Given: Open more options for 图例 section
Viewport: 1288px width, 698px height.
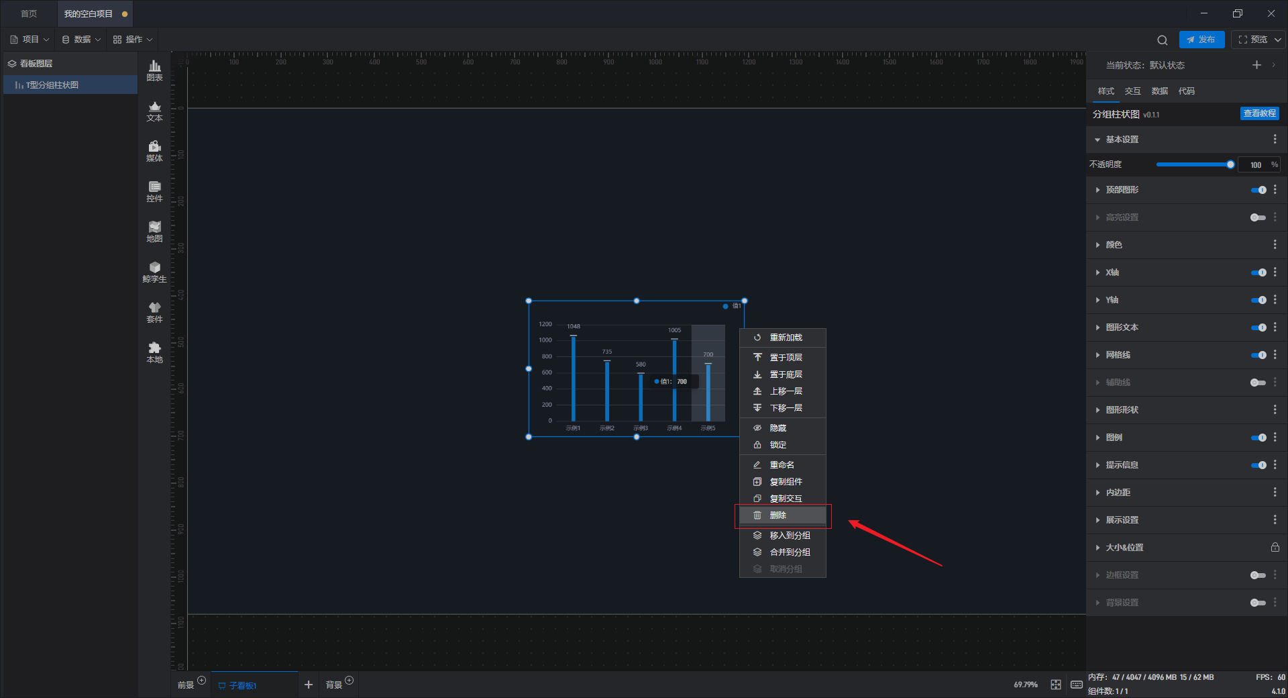Looking at the screenshot, I should (x=1275, y=438).
